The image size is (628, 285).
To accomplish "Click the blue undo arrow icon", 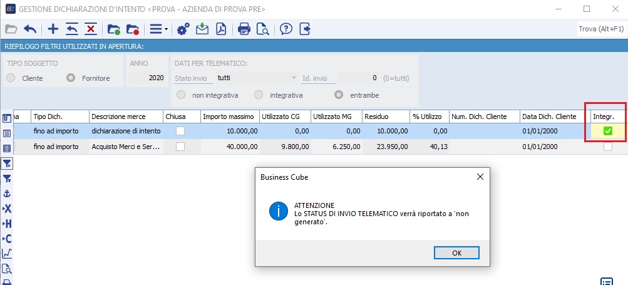I will coord(30,29).
